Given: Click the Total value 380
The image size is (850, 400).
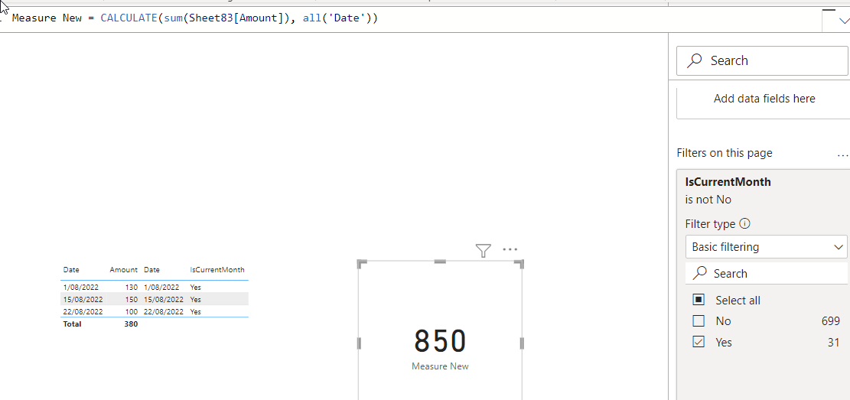Looking at the screenshot, I should [x=131, y=324].
